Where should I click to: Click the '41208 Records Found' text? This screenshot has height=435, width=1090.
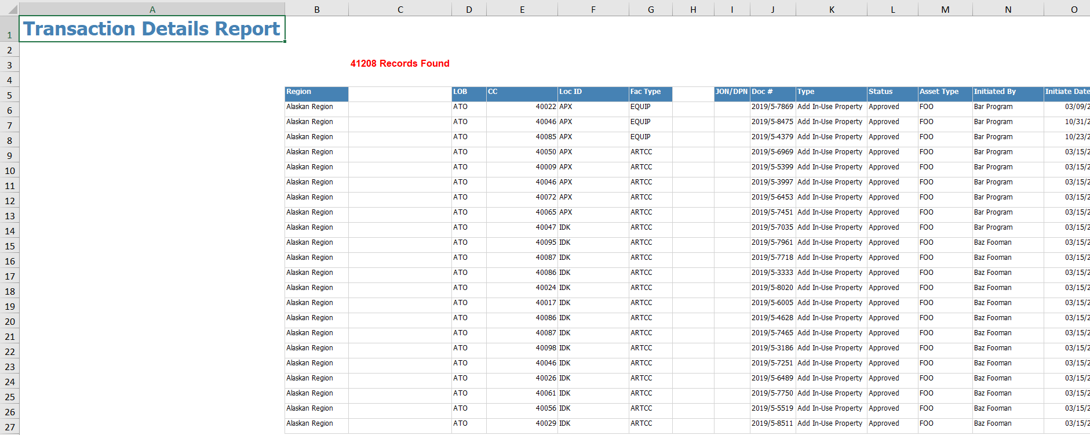point(400,64)
